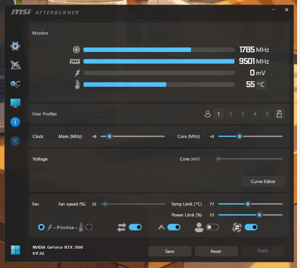Click the Save button
300x268 pixels.
[x=170, y=251]
